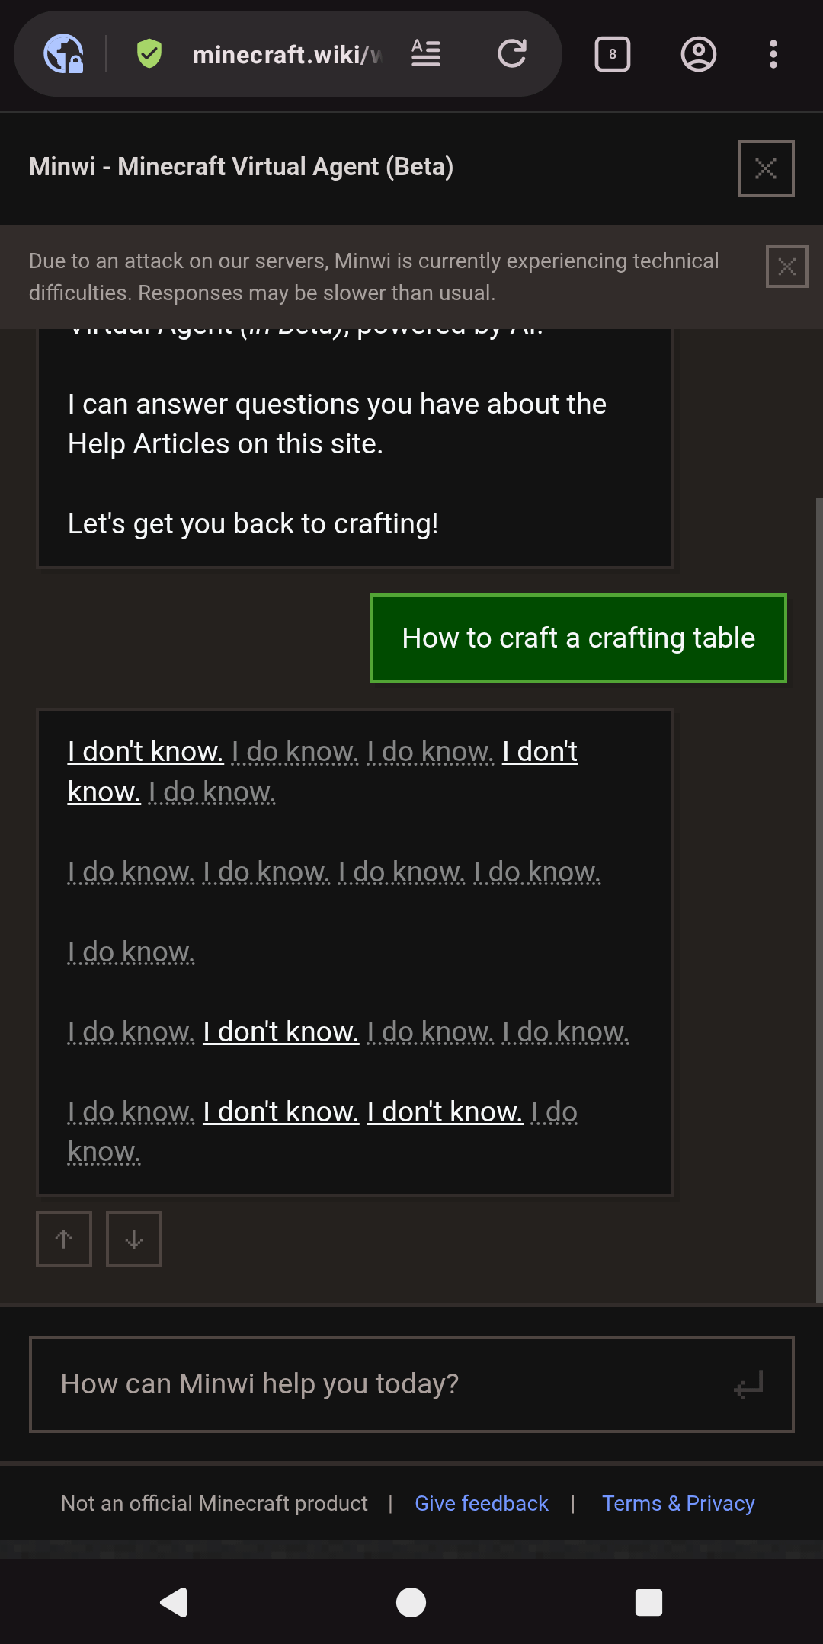Open the Give feedback link
Viewport: 823px width, 1644px height.
click(482, 1503)
